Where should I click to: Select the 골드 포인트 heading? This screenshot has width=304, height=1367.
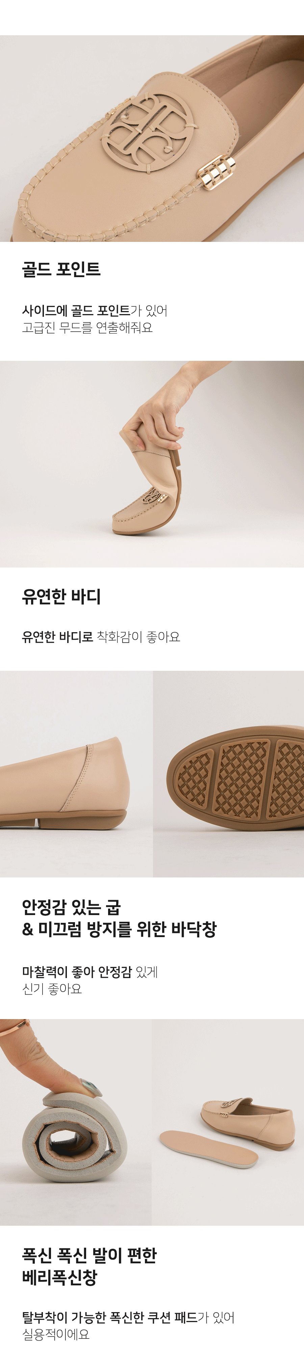(x=61, y=270)
